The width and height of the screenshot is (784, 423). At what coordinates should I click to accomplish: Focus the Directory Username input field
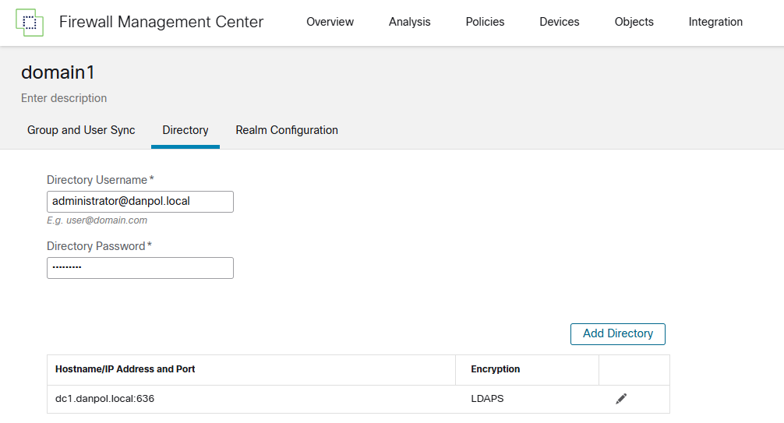(140, 202)
